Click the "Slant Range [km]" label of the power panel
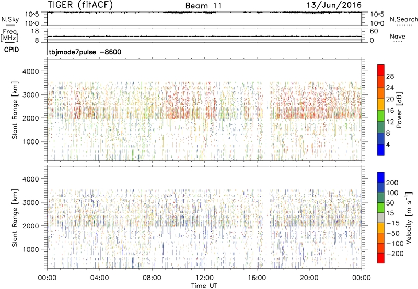The image size is (418, 289). coord(15,110)
